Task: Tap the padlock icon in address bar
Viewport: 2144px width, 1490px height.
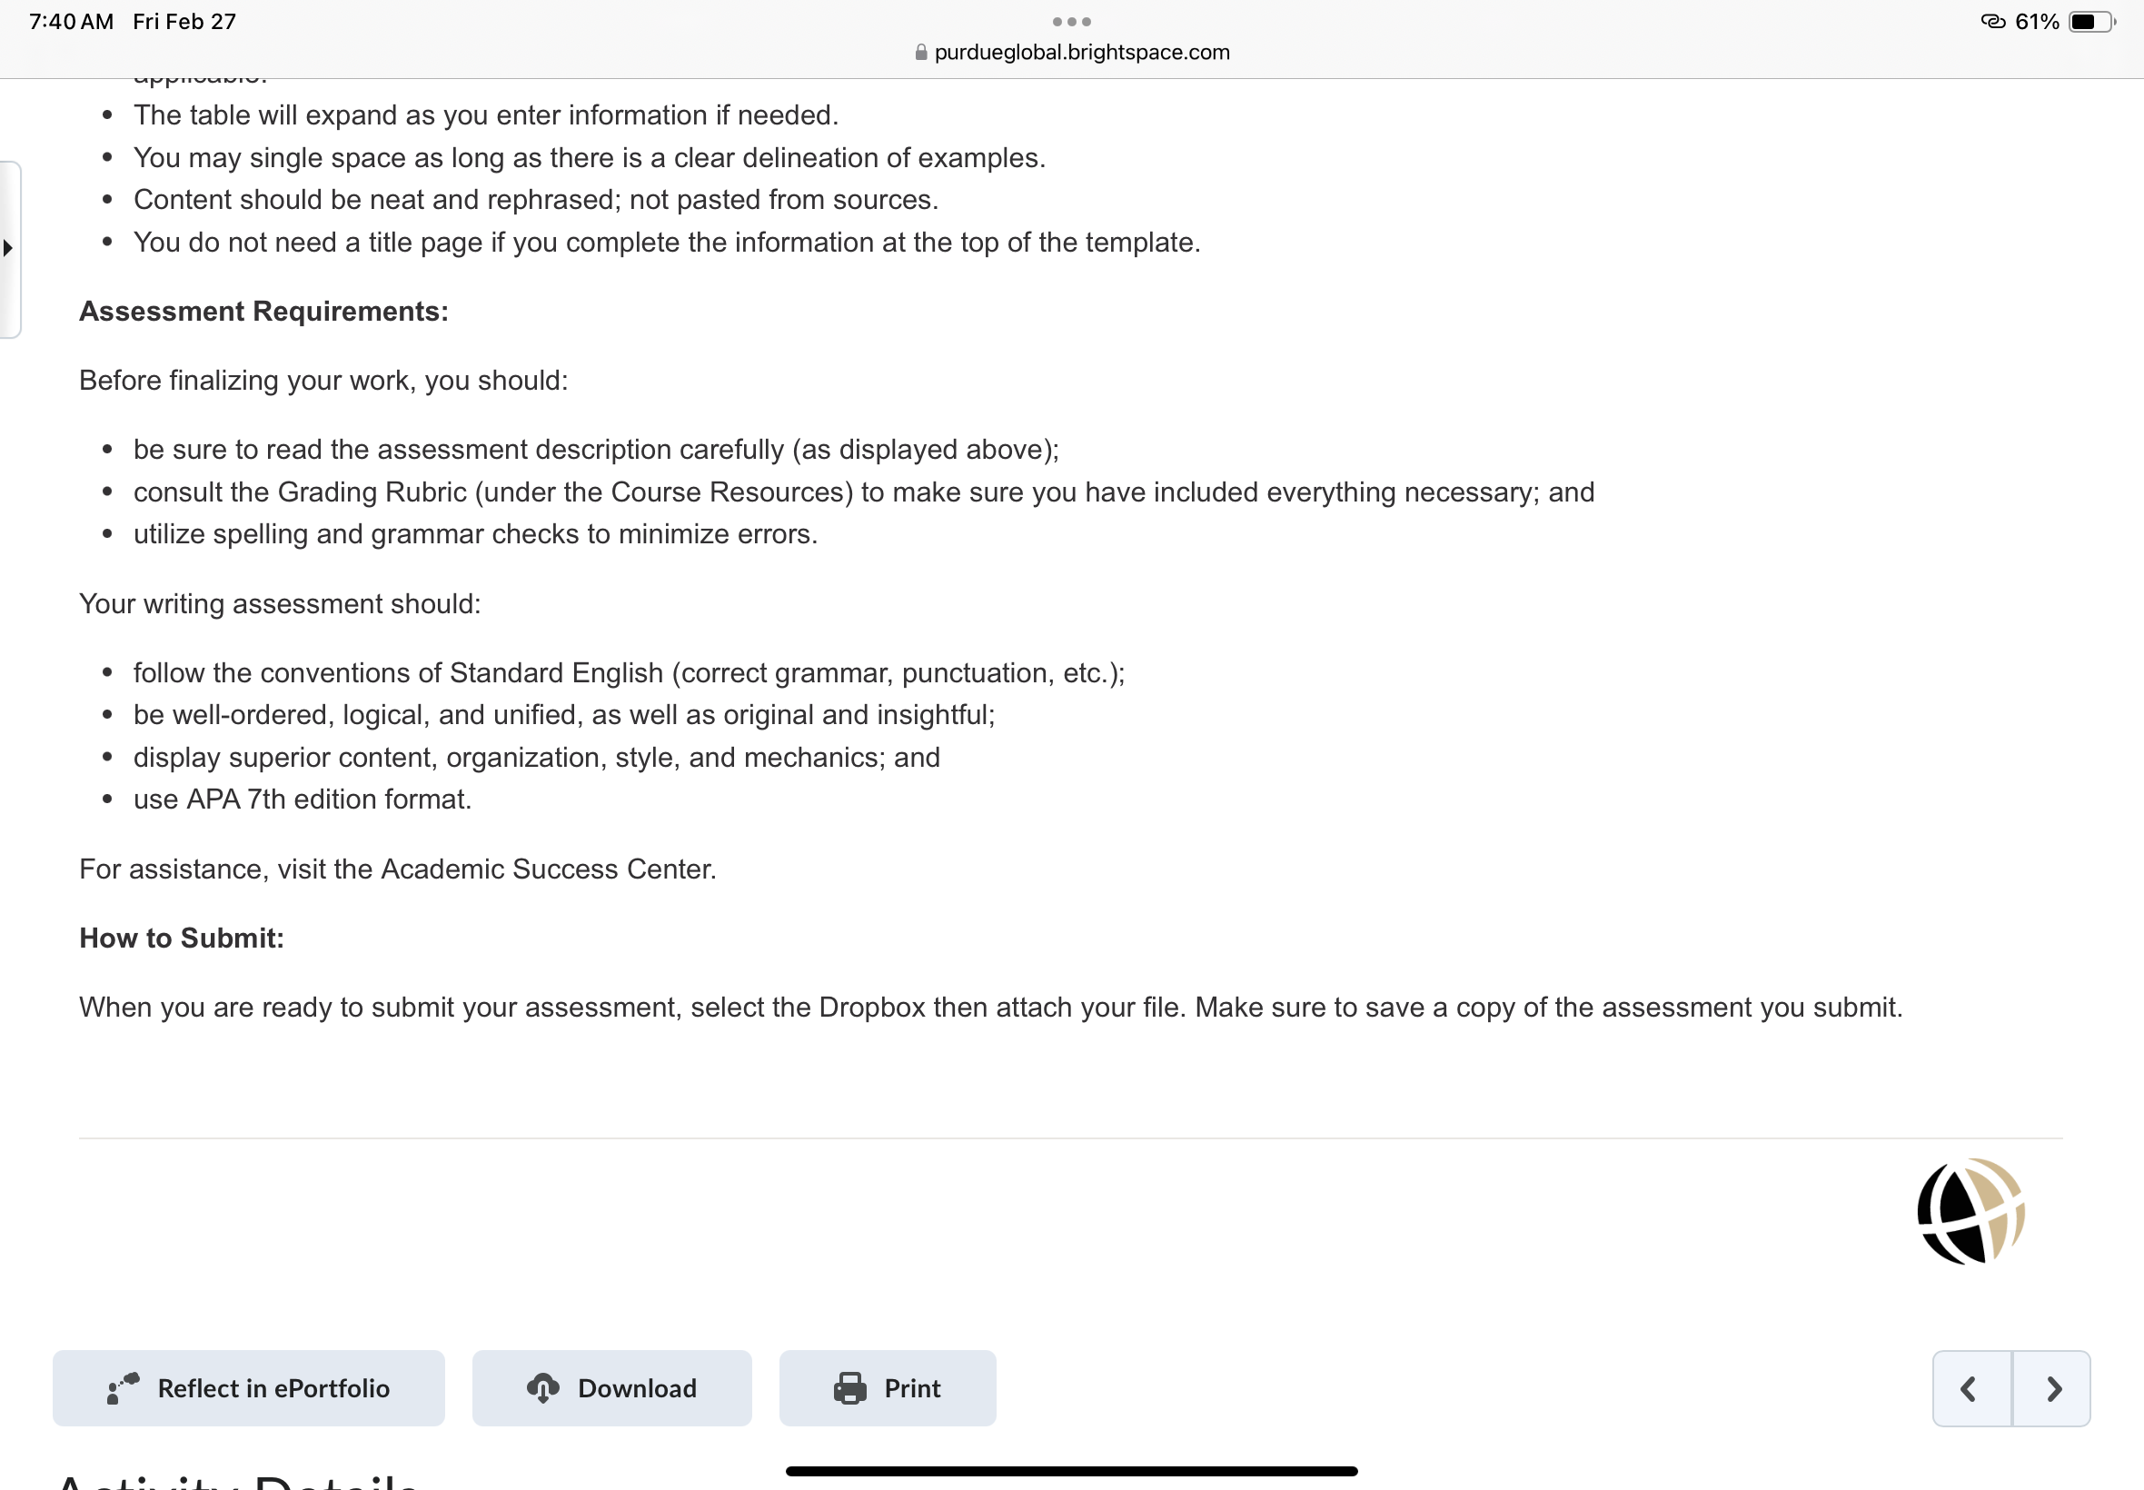Action: [921, 53]
